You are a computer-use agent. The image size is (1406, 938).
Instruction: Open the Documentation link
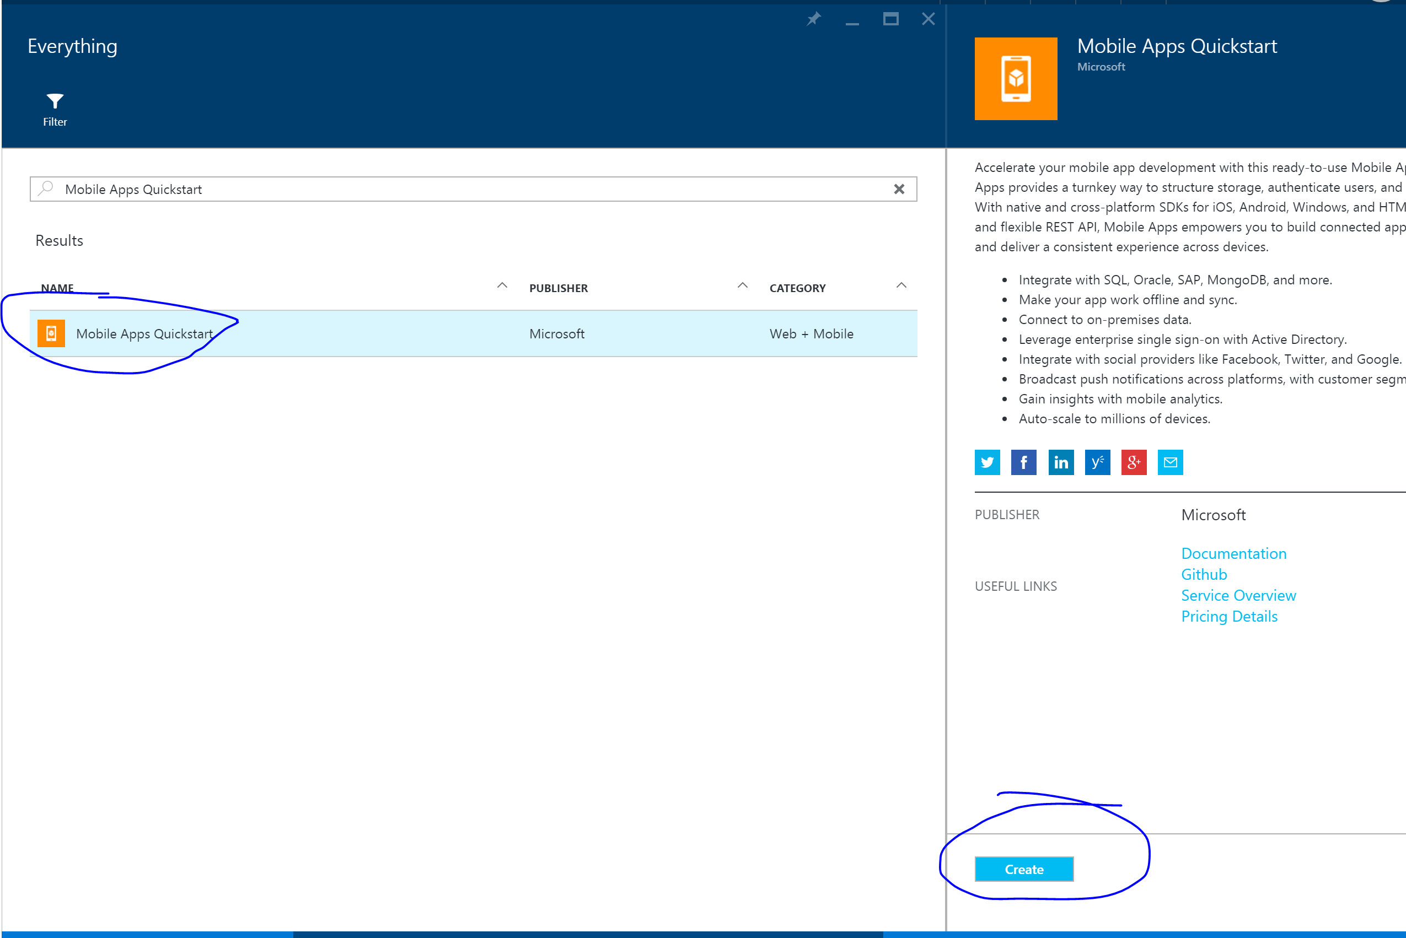coord(1233,553)
